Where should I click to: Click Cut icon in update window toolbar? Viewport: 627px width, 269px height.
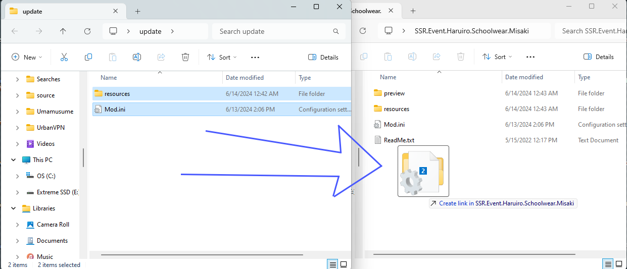point(64,57)
